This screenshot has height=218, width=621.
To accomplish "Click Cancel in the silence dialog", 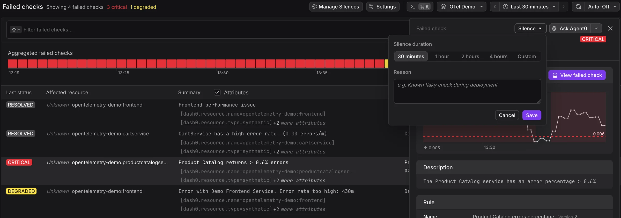I will [507, 115].
